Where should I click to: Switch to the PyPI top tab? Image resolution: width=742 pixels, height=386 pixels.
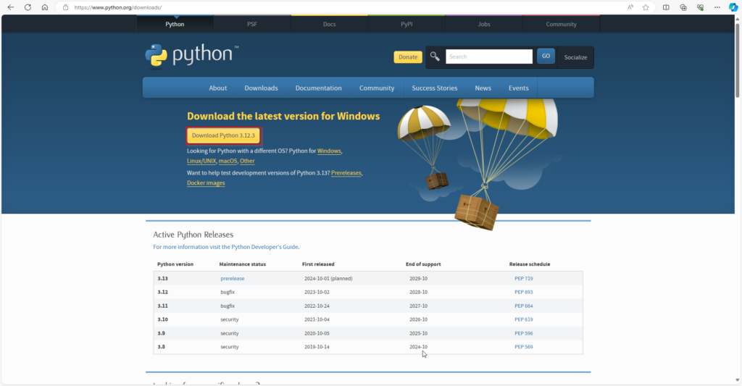click(x=407, y=24)
